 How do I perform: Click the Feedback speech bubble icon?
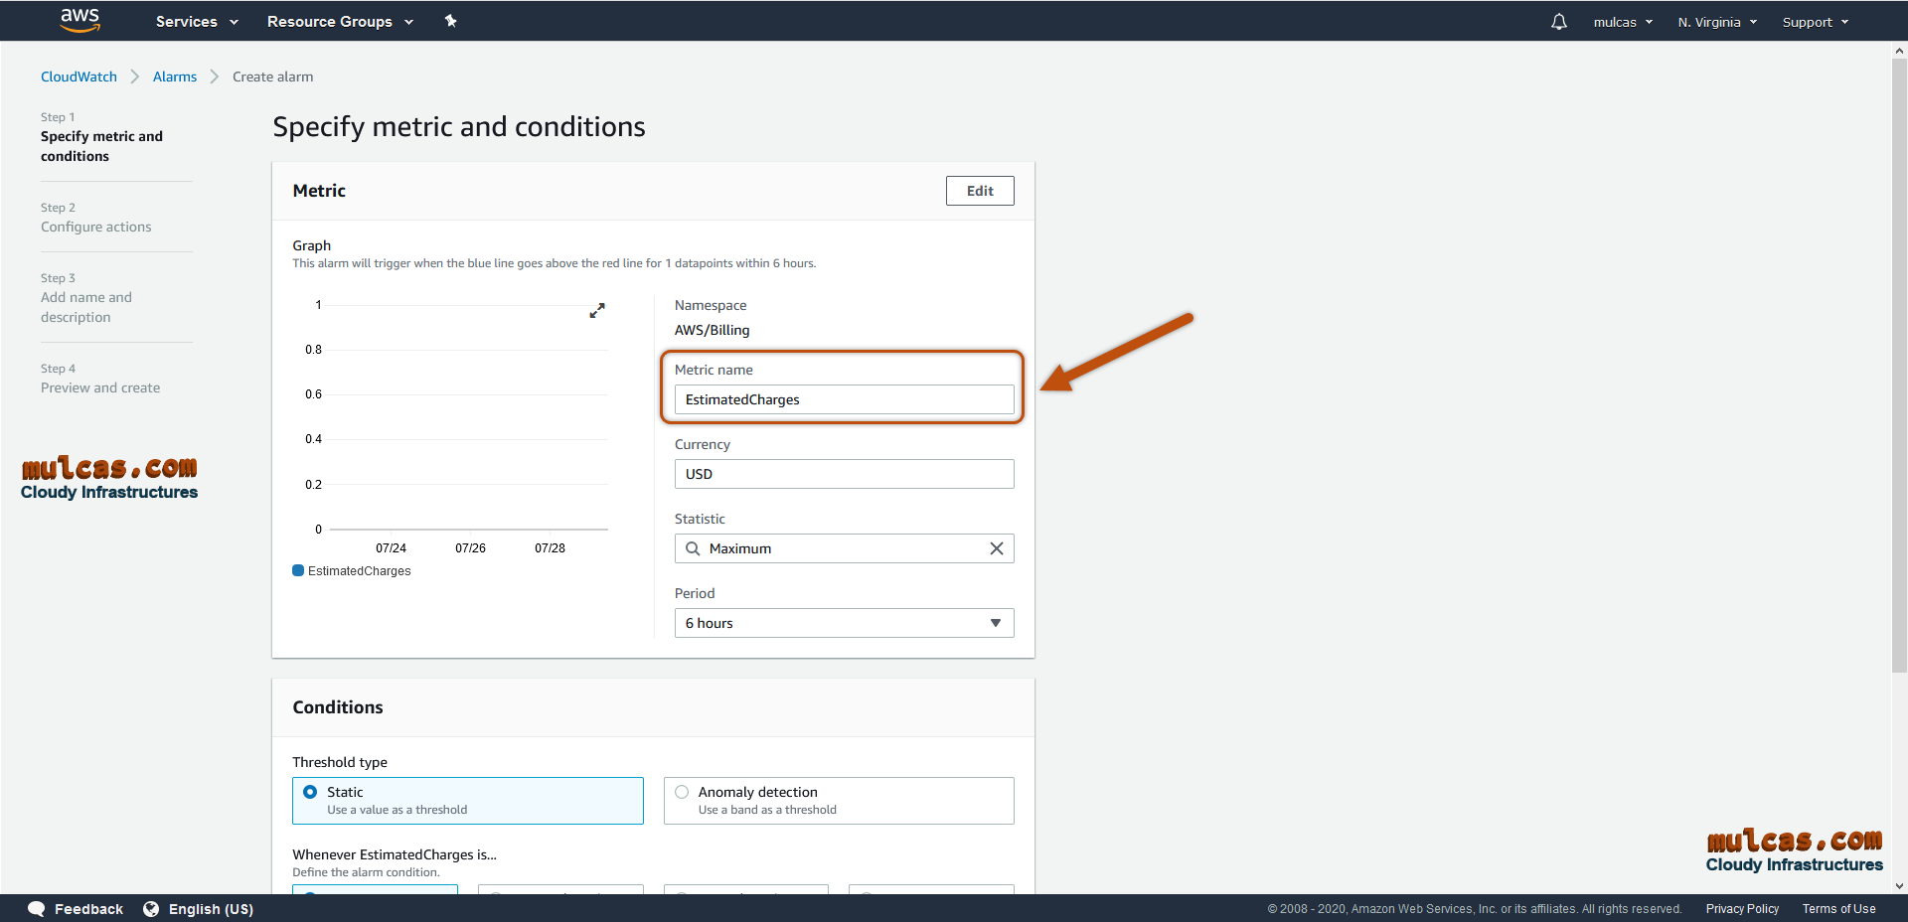pos(37,908)
